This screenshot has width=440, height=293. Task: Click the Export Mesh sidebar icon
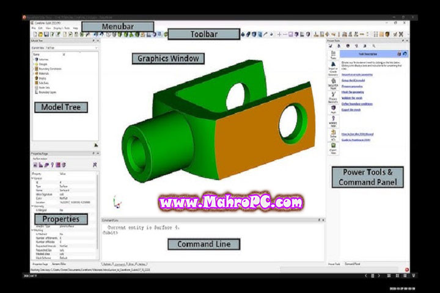coord(333,148)
